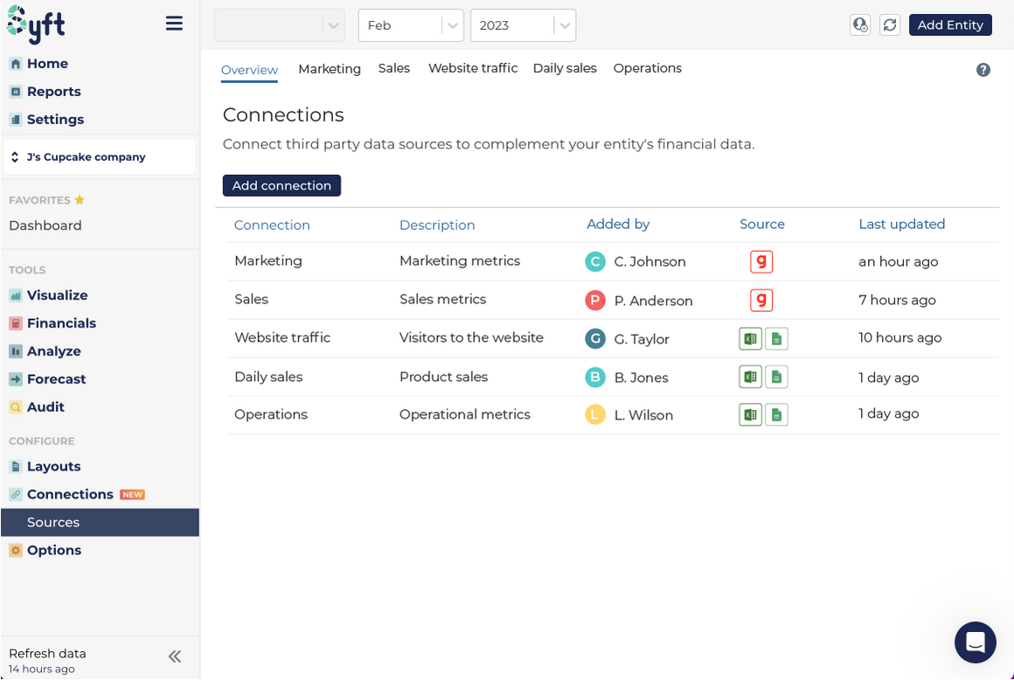Click the Syft logo
Image resolution: width=1014 pixels, height=680 pixels.
pyautogui.click(x=36, y=24)
